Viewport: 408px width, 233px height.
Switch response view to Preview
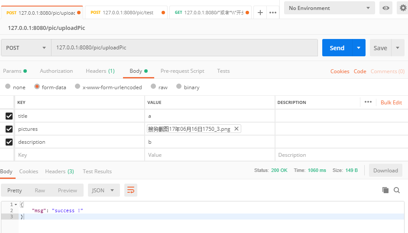tap(68, 191)
